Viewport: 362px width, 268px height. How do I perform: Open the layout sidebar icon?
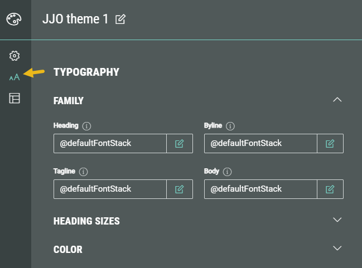pyautogui.click(x=15, y=99)
